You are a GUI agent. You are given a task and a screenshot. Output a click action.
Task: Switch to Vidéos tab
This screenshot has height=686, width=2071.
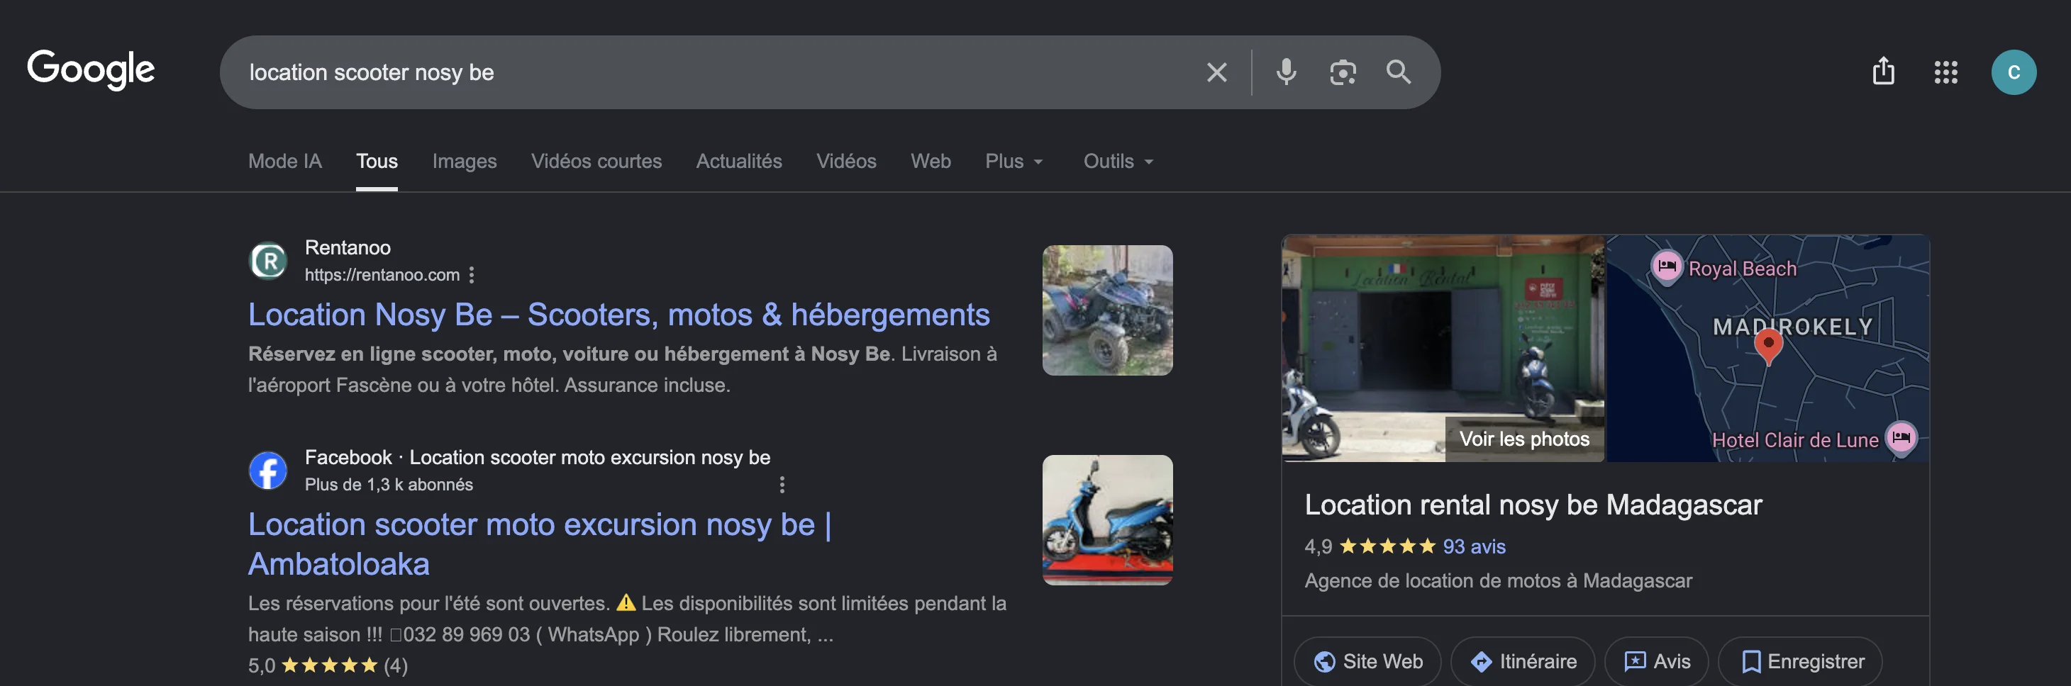pyautogui.click(x=845, y=161)
